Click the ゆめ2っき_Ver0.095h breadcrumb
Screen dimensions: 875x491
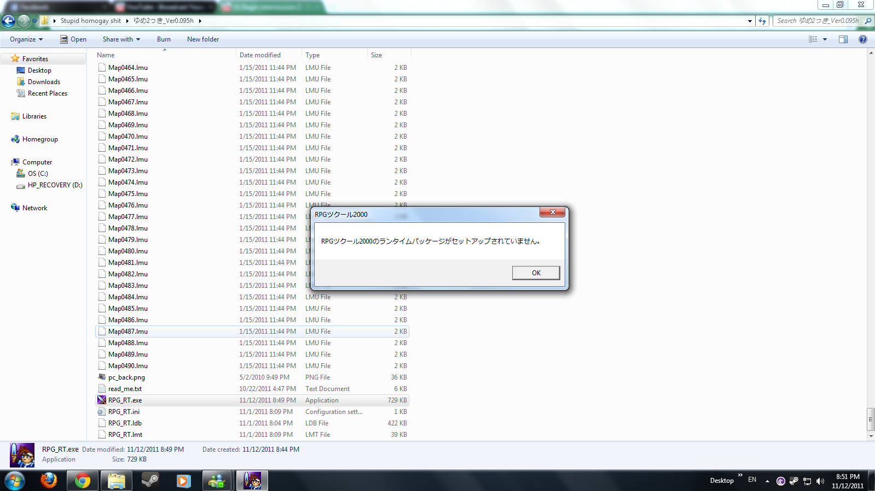[164, 21]
